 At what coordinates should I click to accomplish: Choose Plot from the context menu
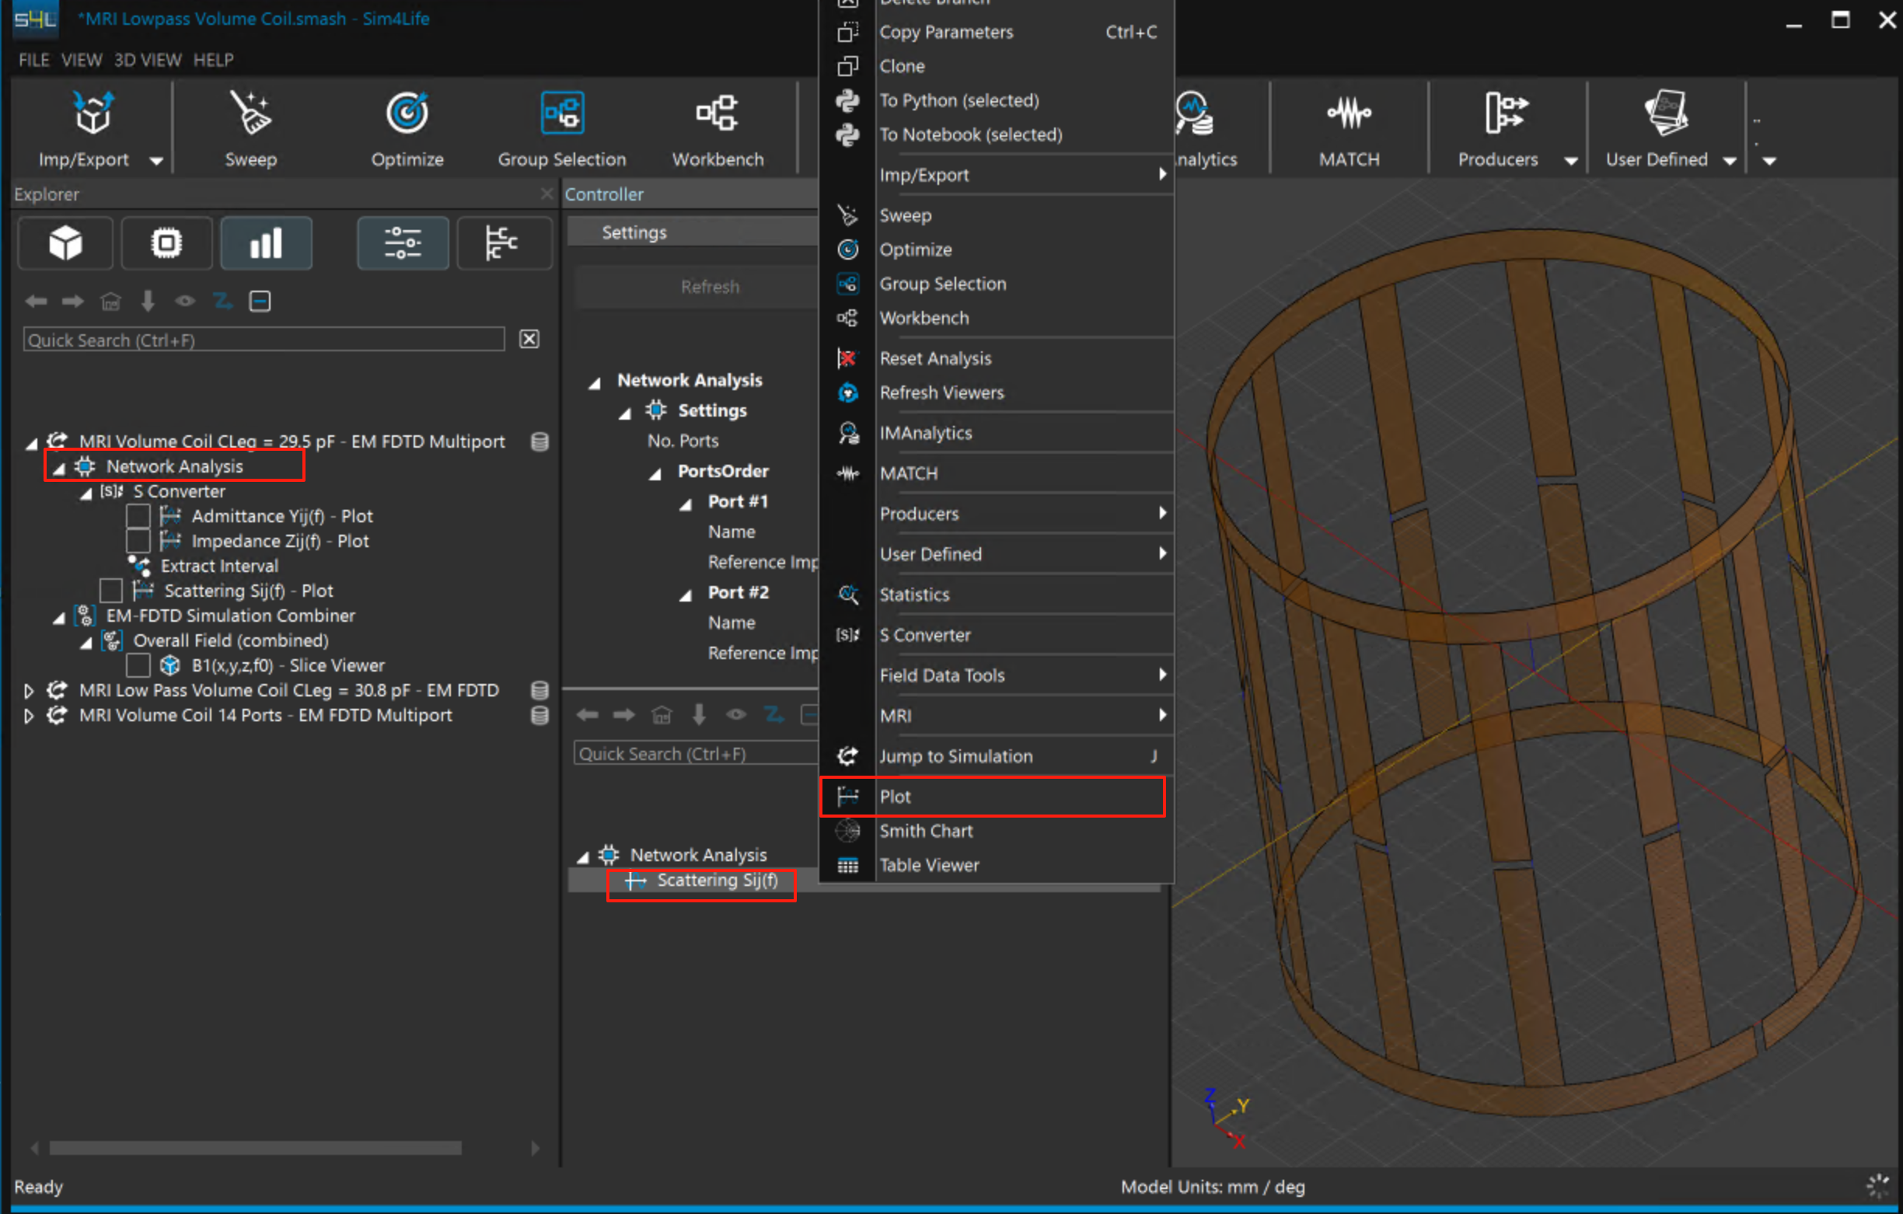896,797
